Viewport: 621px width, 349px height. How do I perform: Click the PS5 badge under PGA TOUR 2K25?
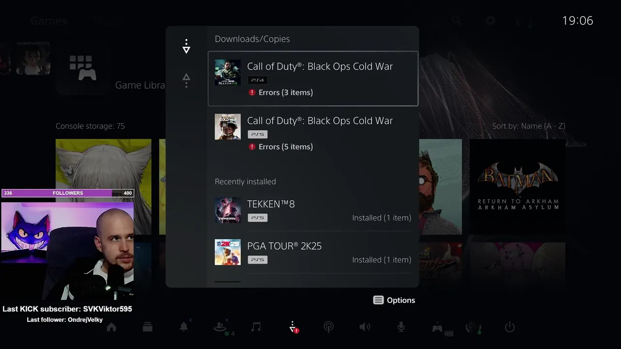[257, 260]
